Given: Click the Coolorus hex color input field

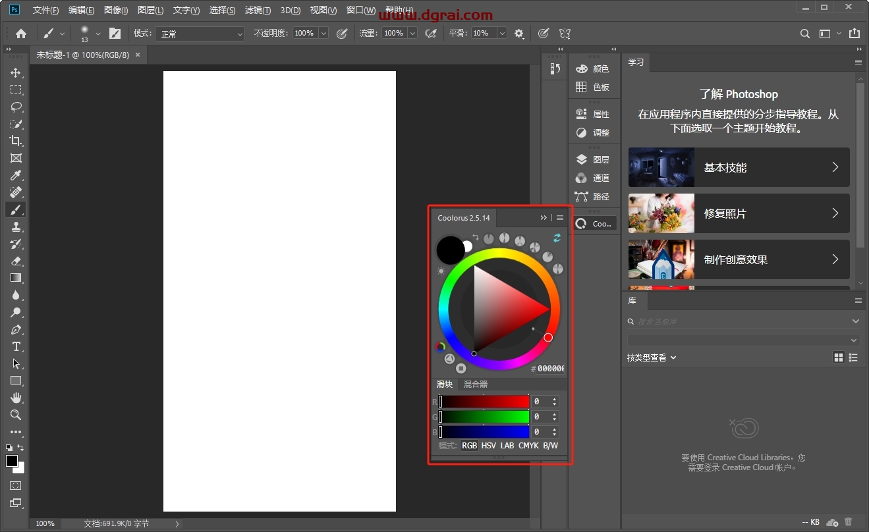Looking at the screenshot, I should [550, 369].
